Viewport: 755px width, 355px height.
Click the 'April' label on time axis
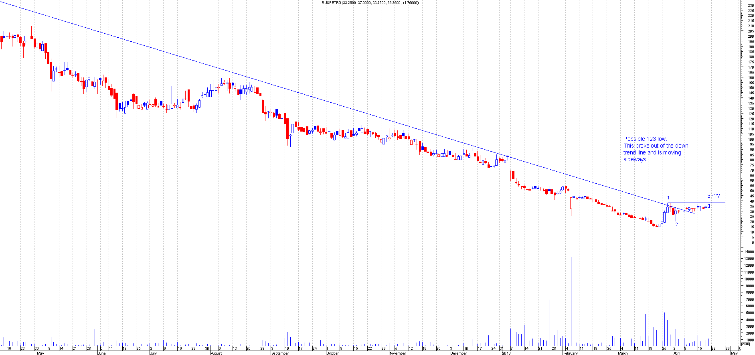click(677, 353)
